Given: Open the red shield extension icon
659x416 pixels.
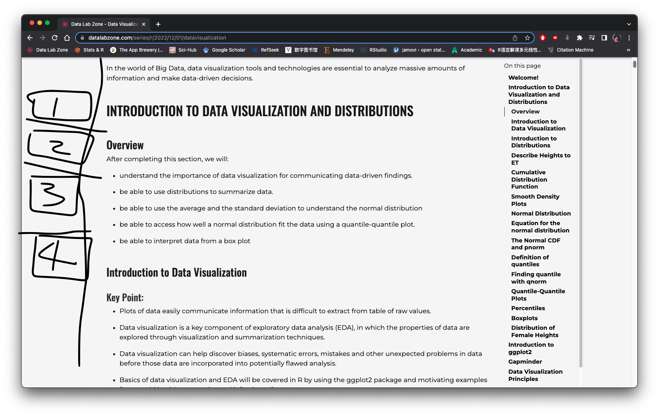Looking at the screenshot, I should point(543,38).
